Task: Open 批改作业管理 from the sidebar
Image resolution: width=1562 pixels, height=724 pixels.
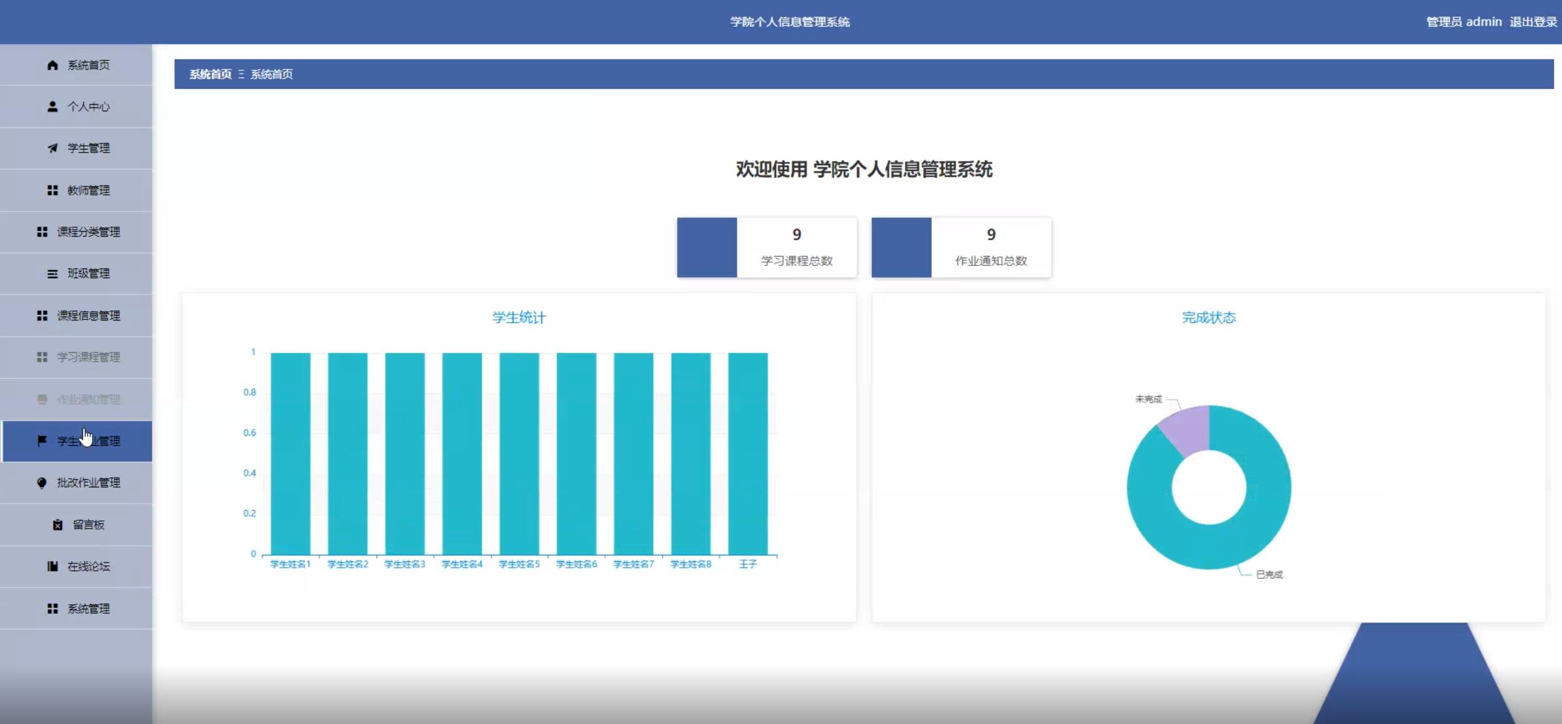Action: 76,482
